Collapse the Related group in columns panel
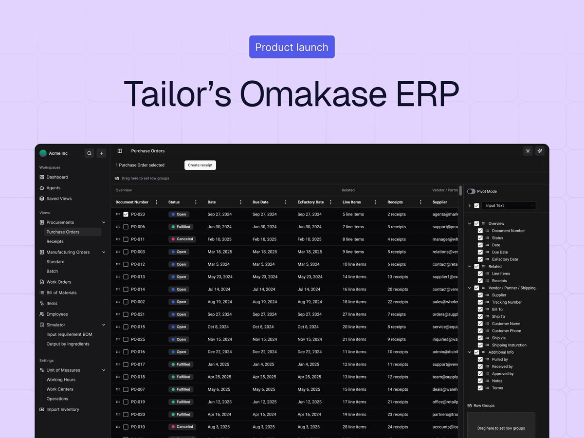584x438 pixels. pyautogui.click(x=470, y=266)
